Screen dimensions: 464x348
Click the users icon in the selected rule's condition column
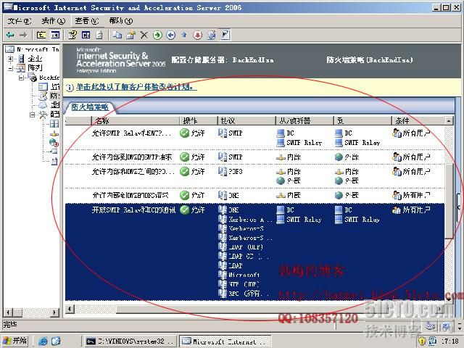397,210
